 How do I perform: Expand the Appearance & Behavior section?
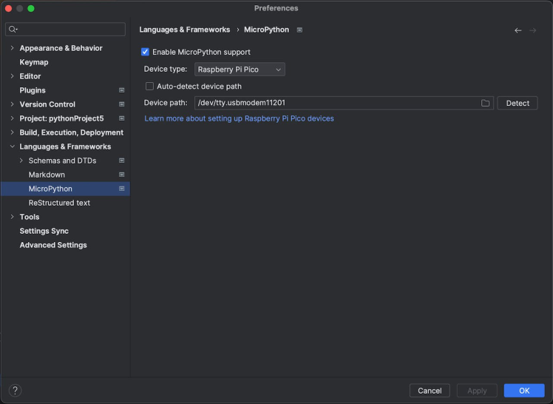(12, 48)
